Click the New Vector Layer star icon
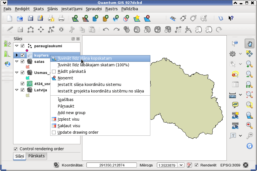Viewport: 257px width, 171px height. [x=137, y=18]
